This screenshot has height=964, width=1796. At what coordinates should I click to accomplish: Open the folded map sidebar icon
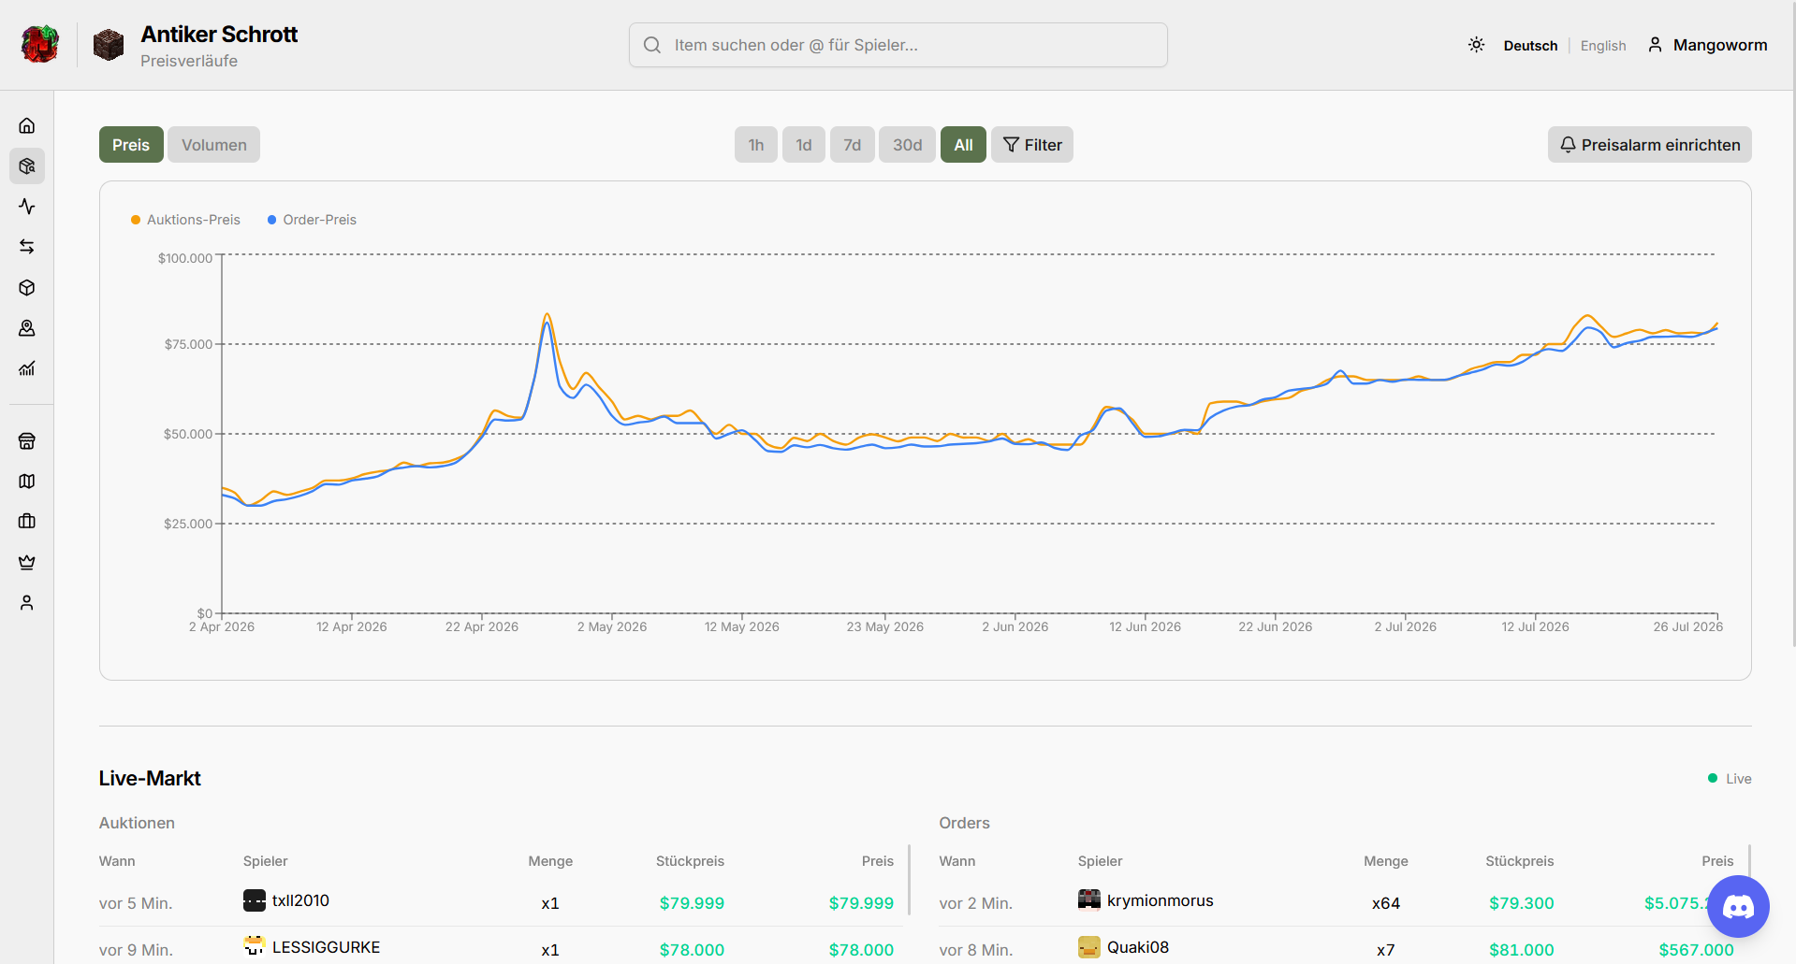[x=27, y=481]
